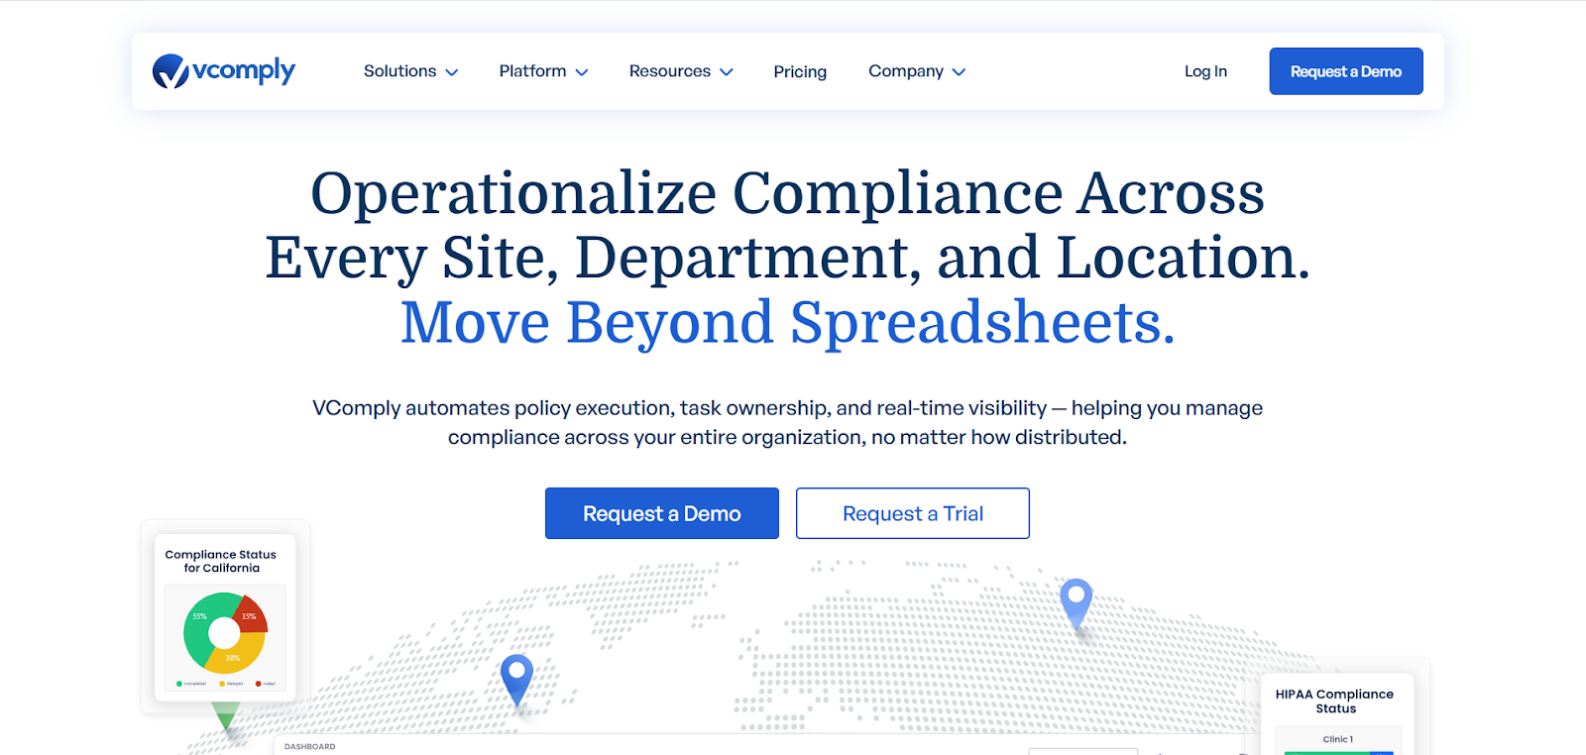
Task: Expand the Platform chevron arrow
Action: [x=582, y=72]
